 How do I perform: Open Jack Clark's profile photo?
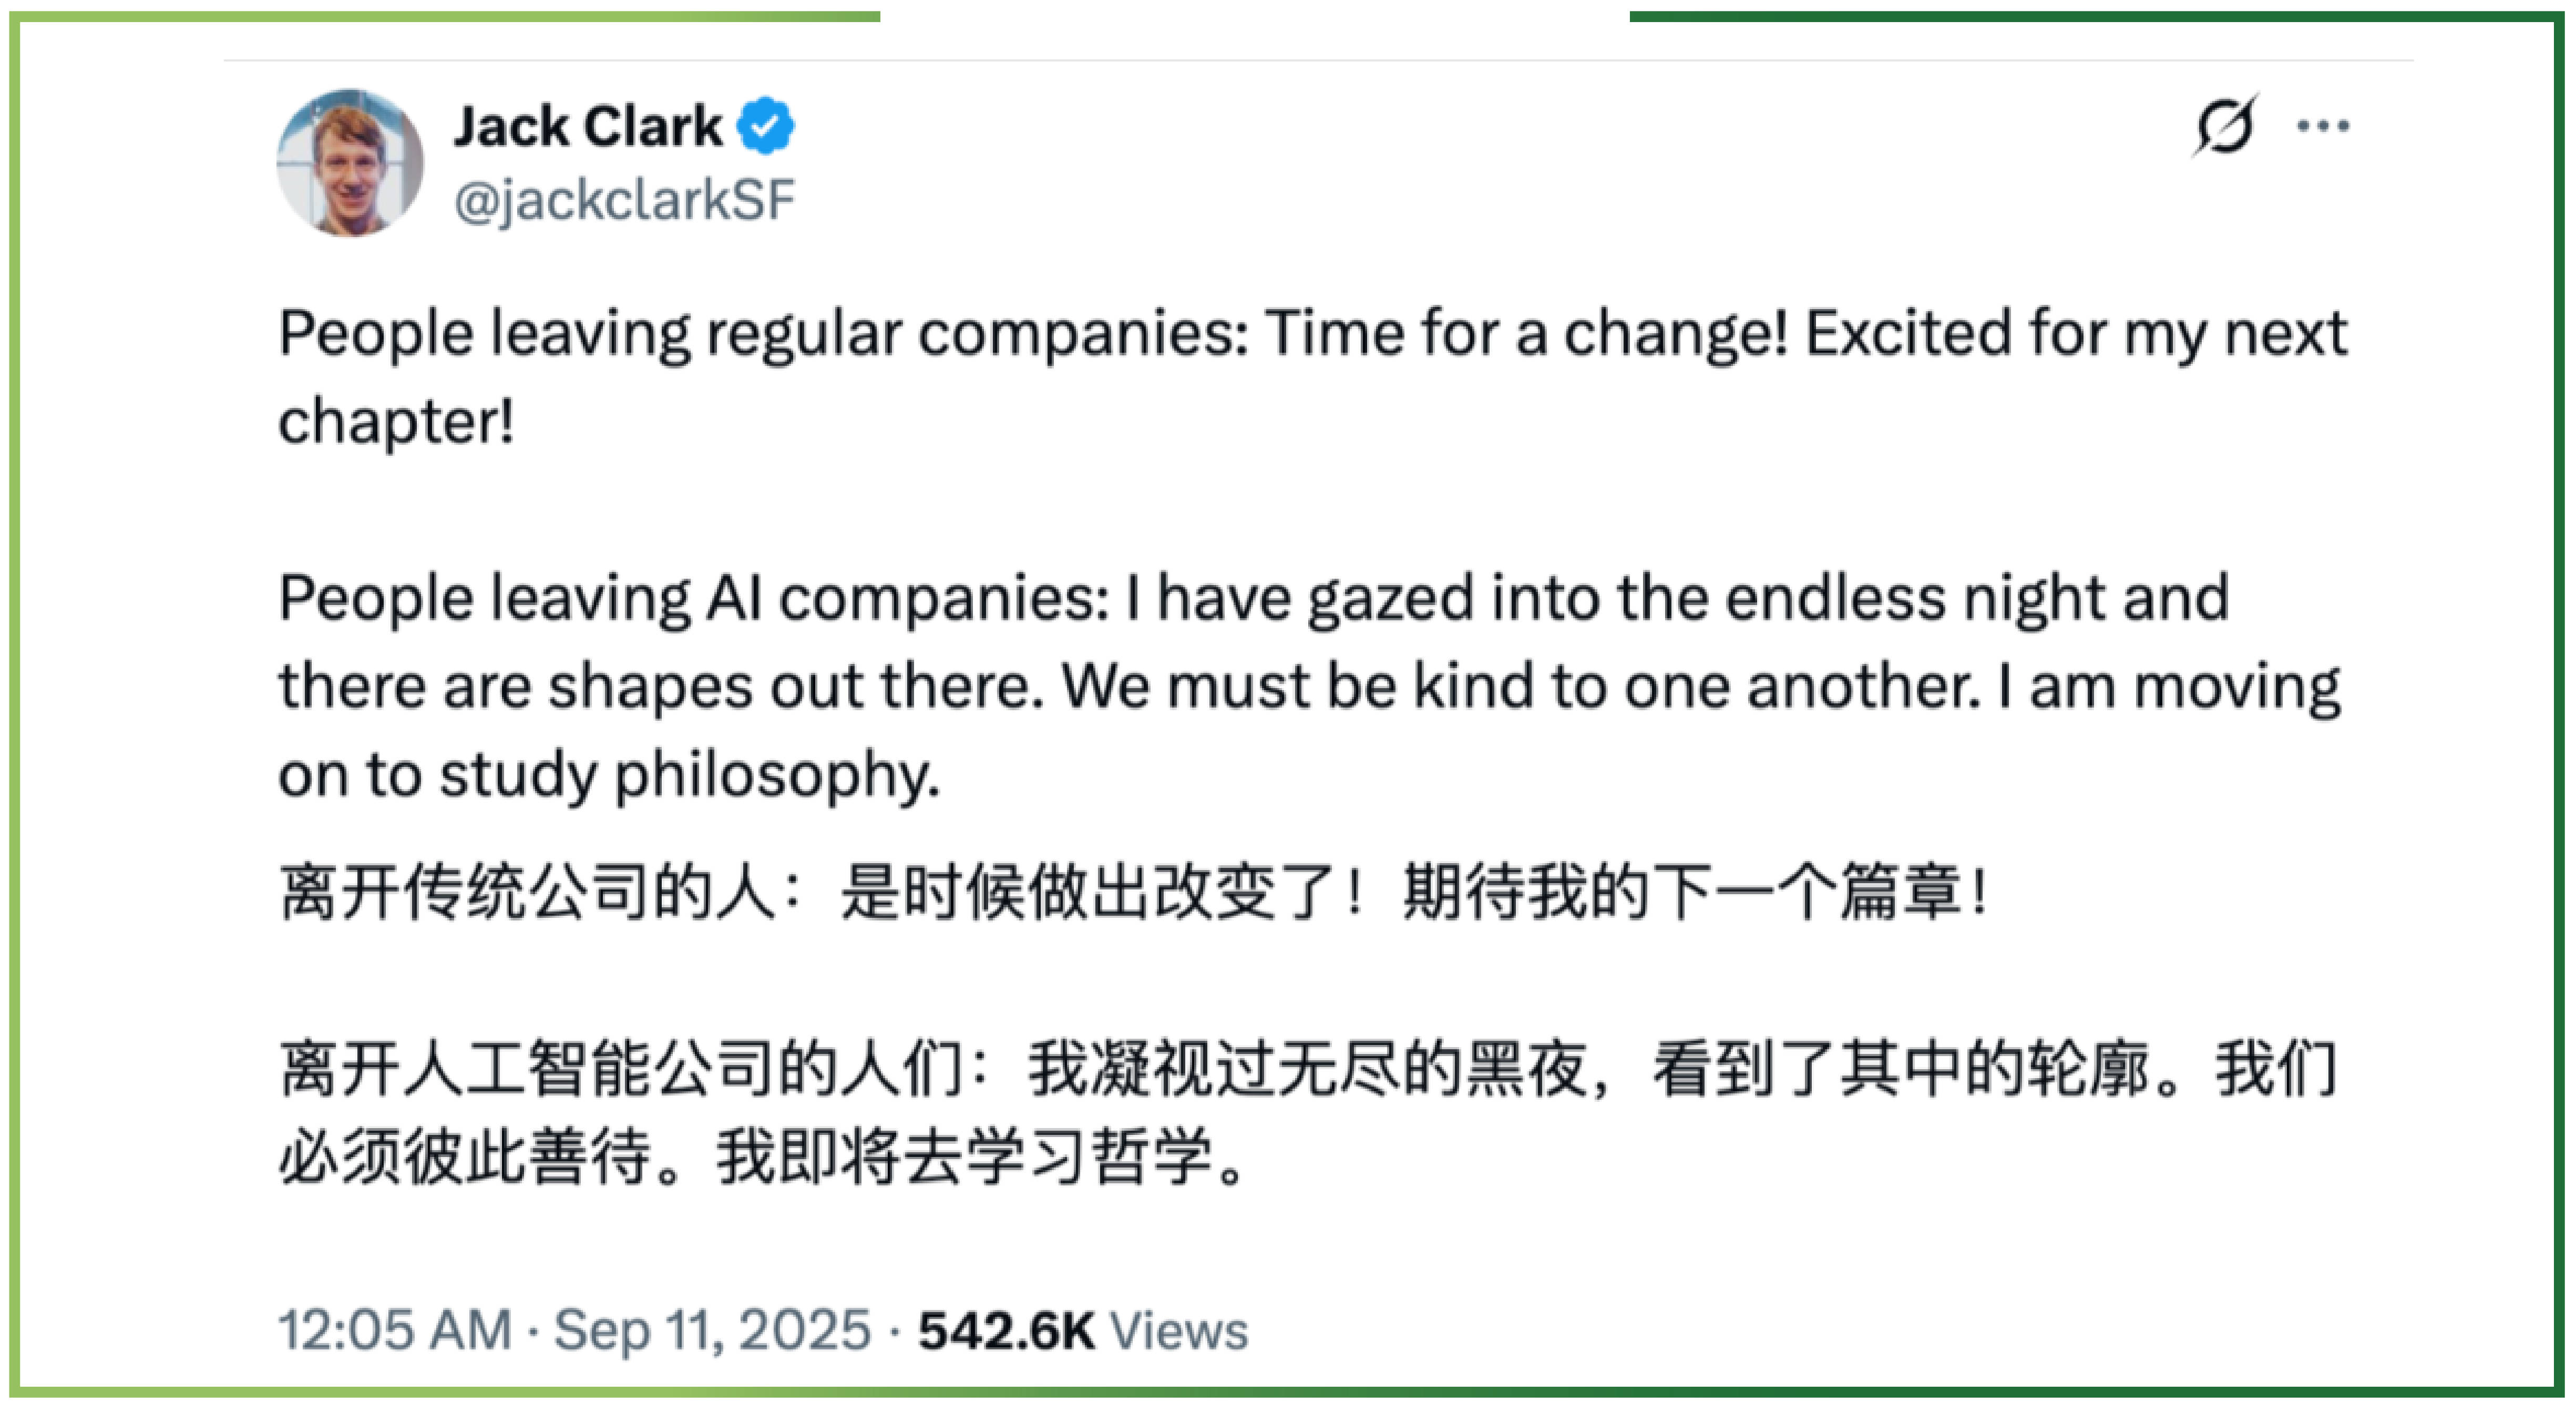350,163
